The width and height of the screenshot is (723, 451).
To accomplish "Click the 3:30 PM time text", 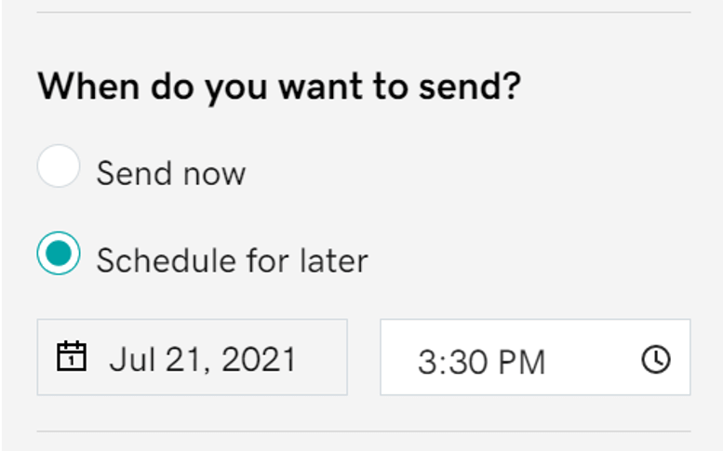I will click(x=482, y=362).
